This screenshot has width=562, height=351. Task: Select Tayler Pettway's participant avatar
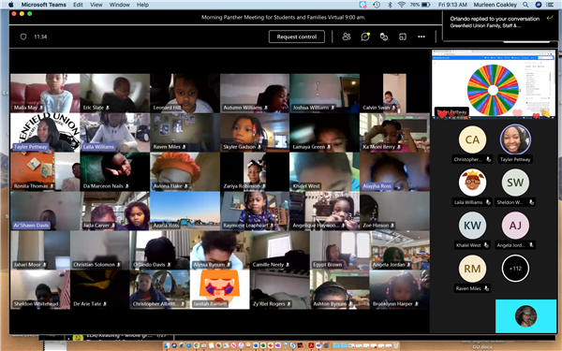click(515, 139)
